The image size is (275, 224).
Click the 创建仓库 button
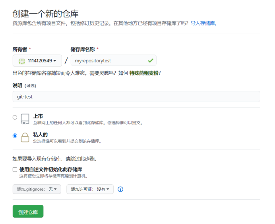tap(28, 211)
